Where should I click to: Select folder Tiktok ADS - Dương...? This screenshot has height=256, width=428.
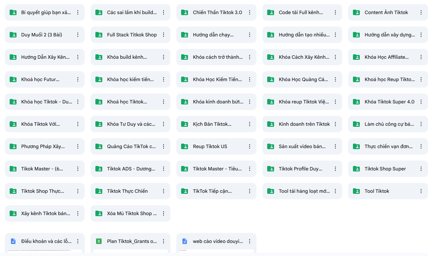tap(131, 169)
